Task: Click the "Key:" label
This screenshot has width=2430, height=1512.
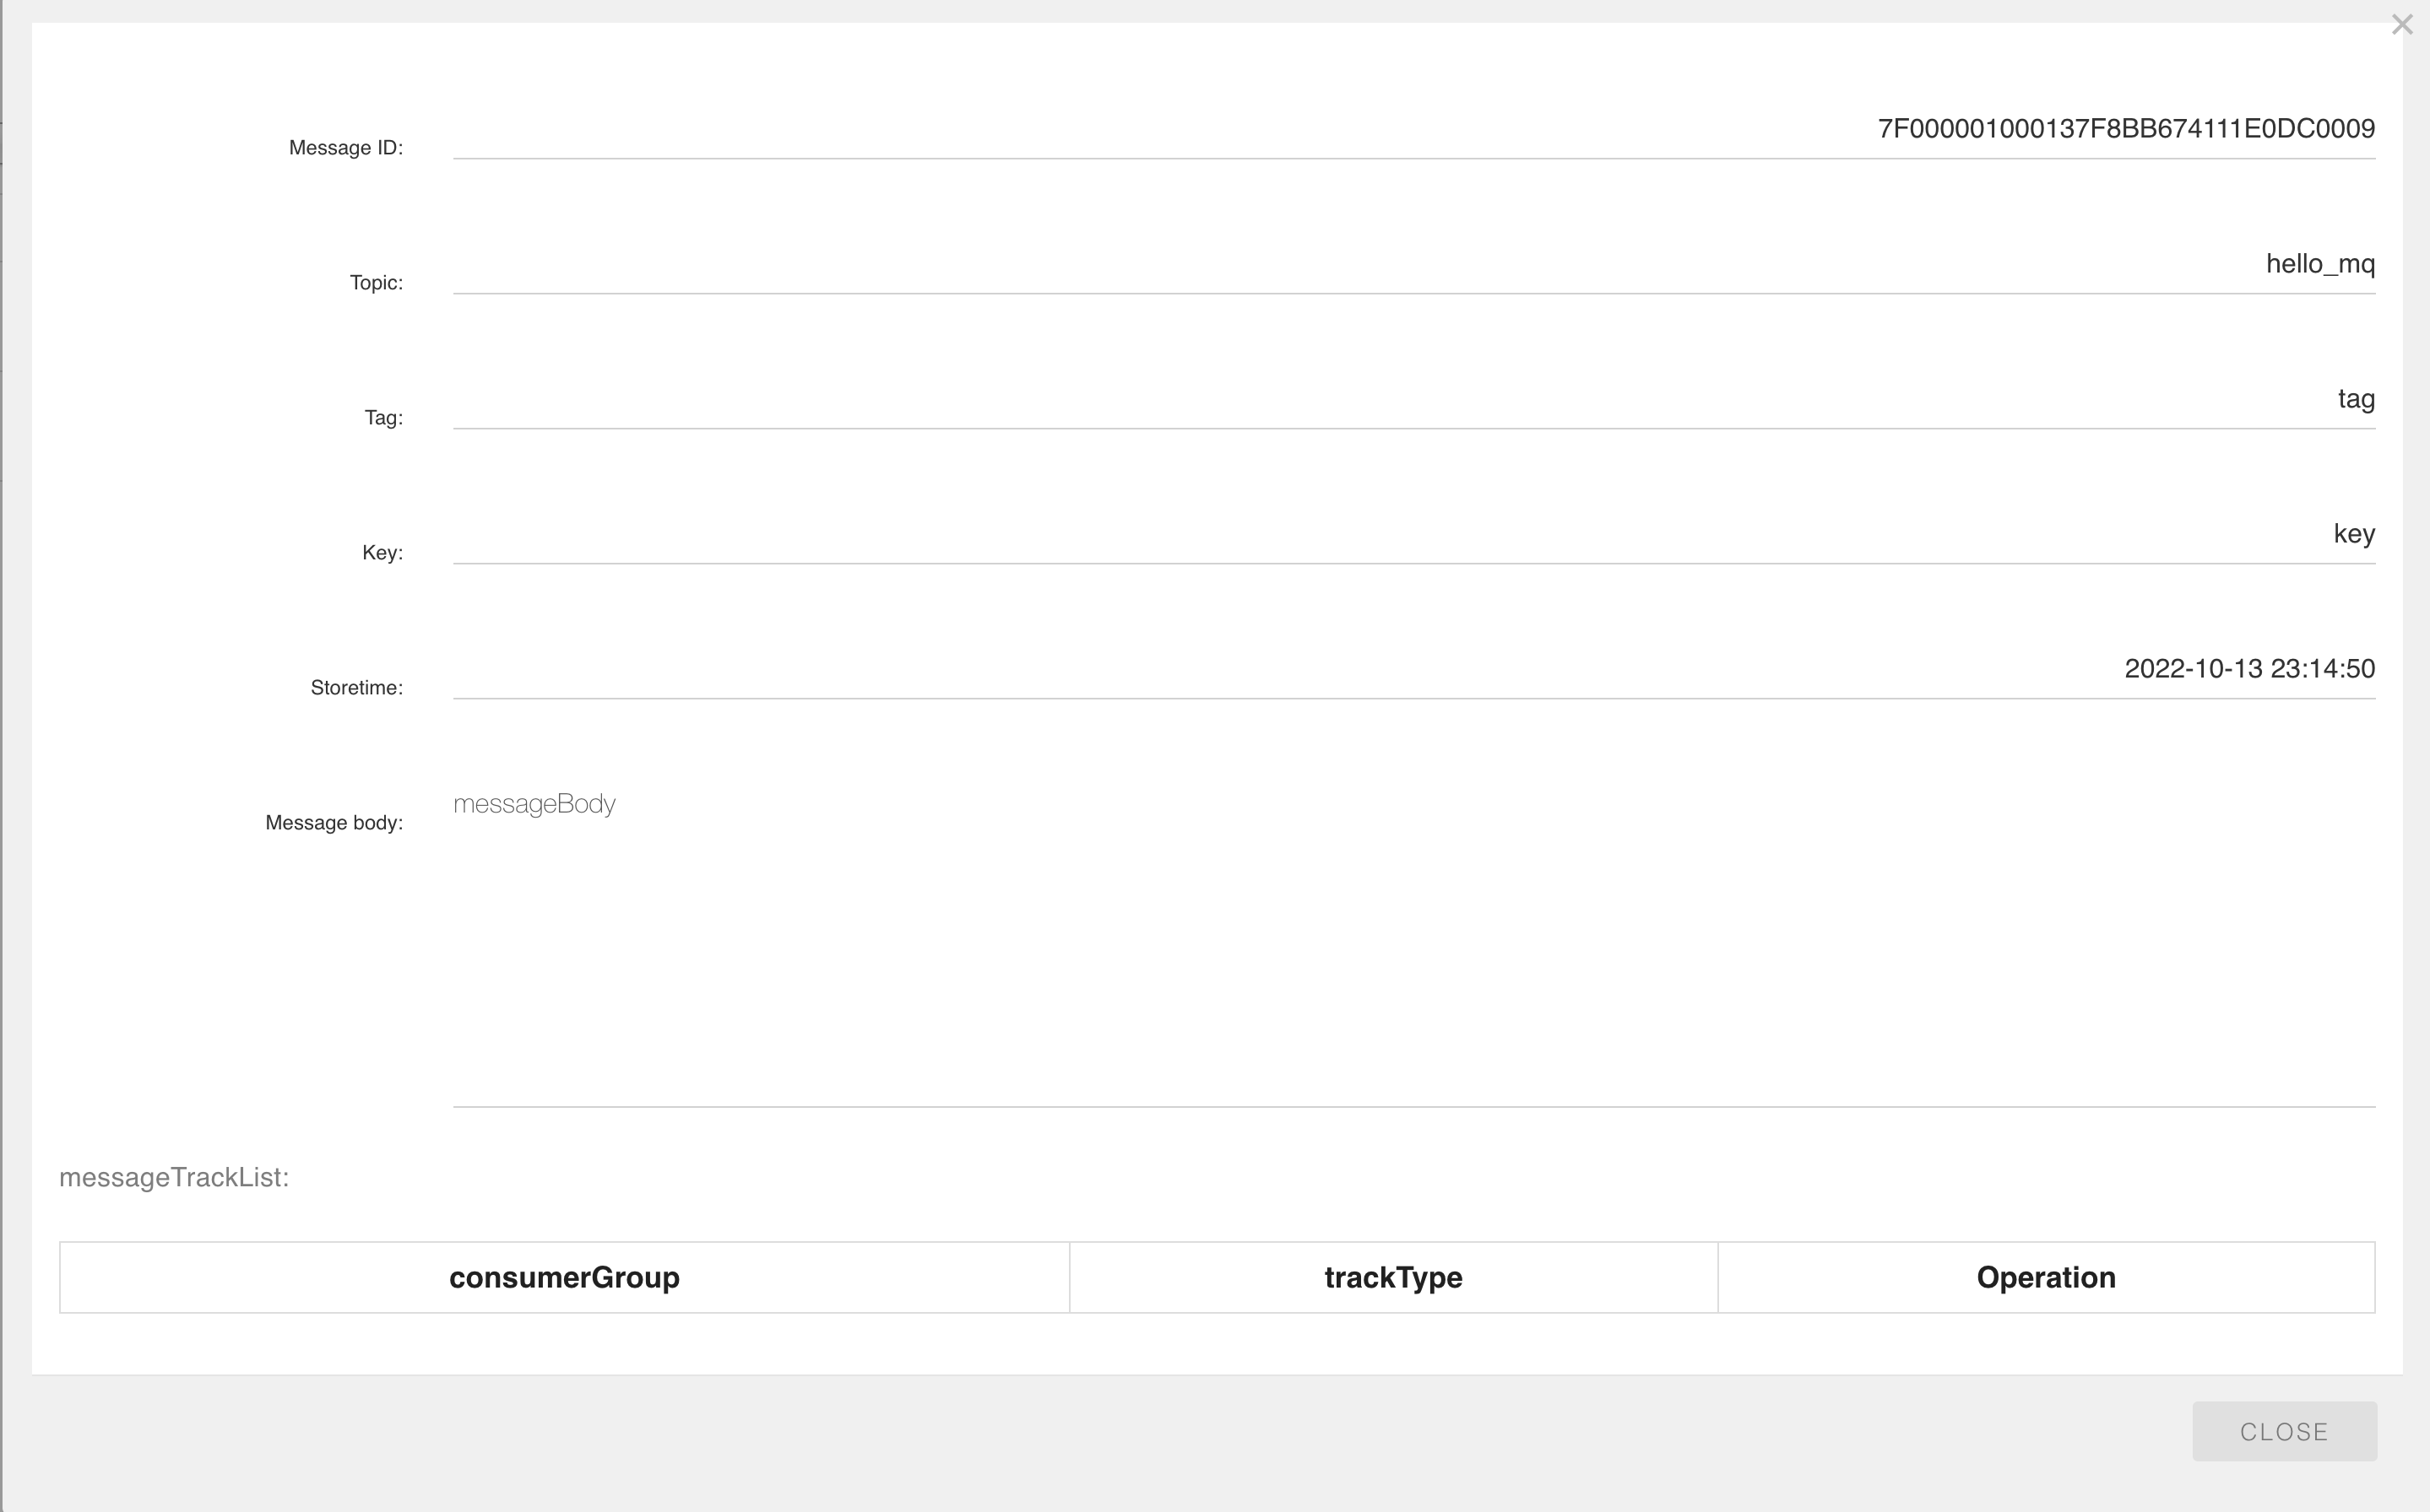Action: click(x=382, y=553)
